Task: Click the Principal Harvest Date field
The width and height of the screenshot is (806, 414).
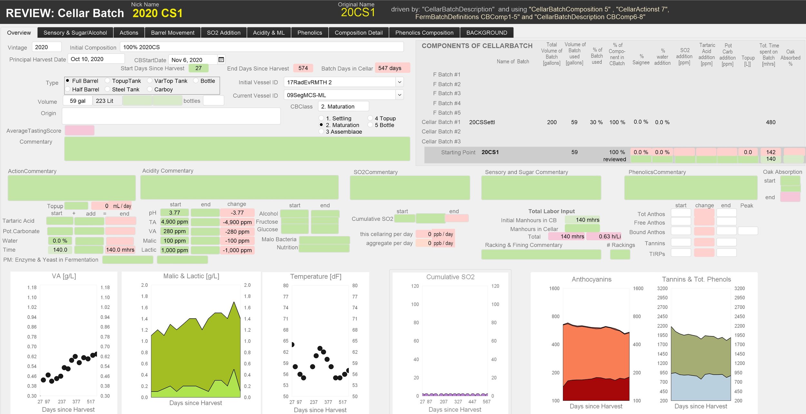Action: (x=96, y=59)
